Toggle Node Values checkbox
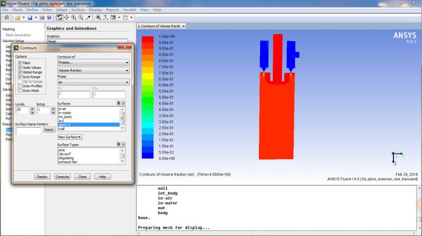The height and width of the screenshot is (236, 422). click(20, 68)
